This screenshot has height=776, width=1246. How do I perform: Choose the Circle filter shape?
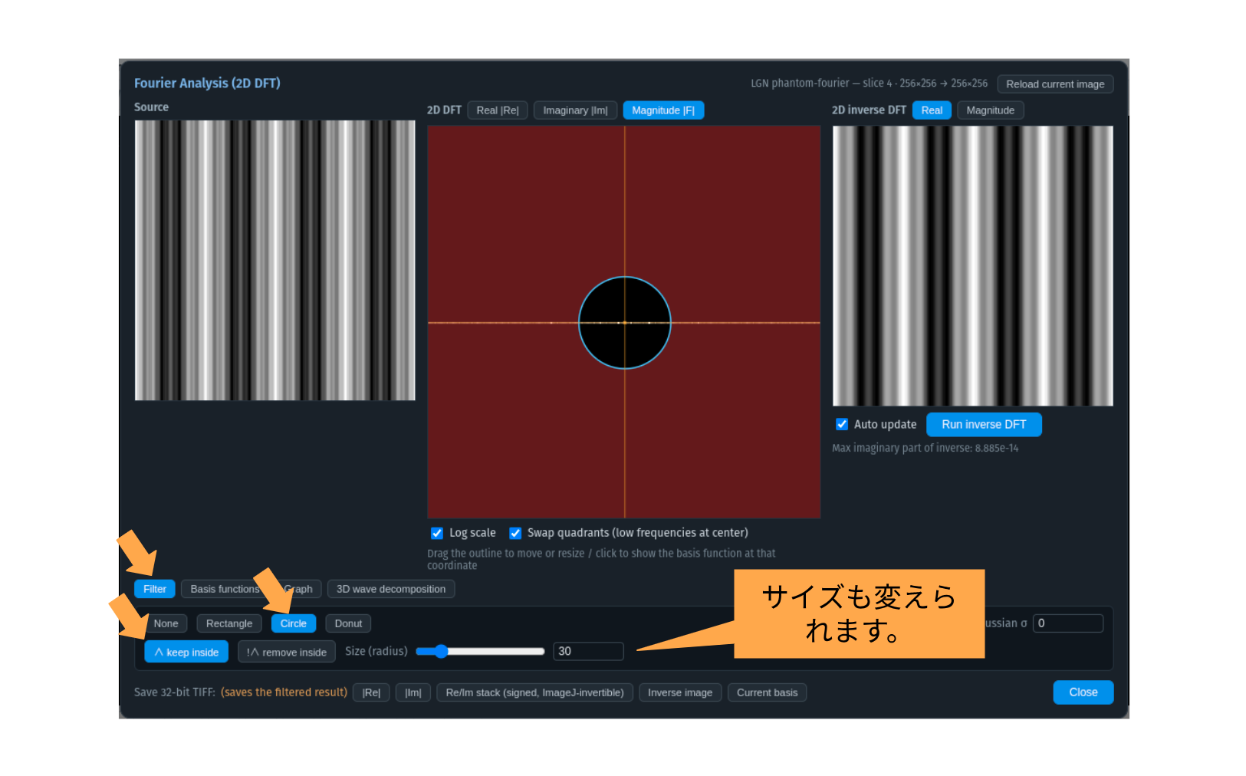293,623
